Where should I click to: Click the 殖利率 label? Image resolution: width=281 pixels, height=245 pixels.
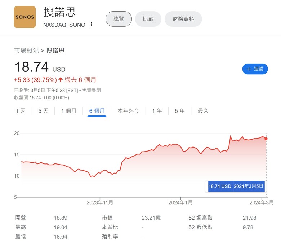point(110,237)
